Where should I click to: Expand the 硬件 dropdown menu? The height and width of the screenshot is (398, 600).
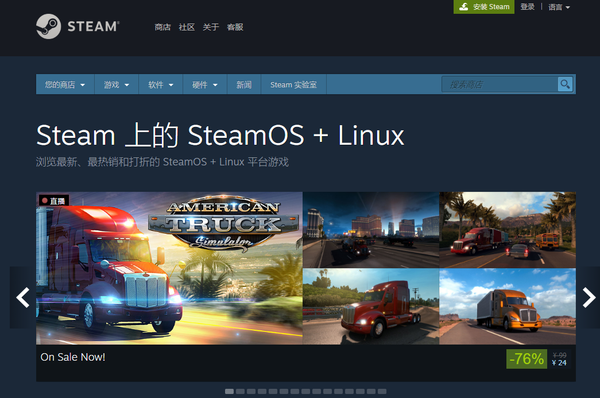205,84
